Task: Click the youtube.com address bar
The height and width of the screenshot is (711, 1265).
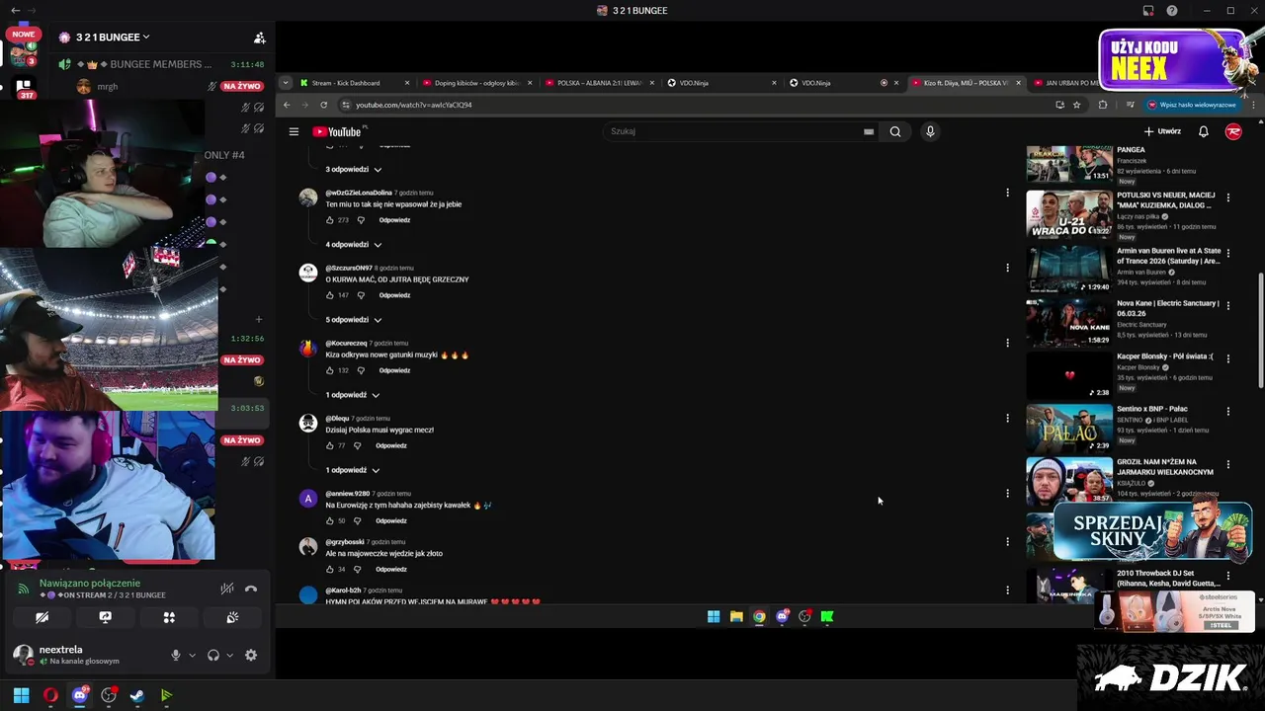Action: pyautogui.click(x=692, y=105)
